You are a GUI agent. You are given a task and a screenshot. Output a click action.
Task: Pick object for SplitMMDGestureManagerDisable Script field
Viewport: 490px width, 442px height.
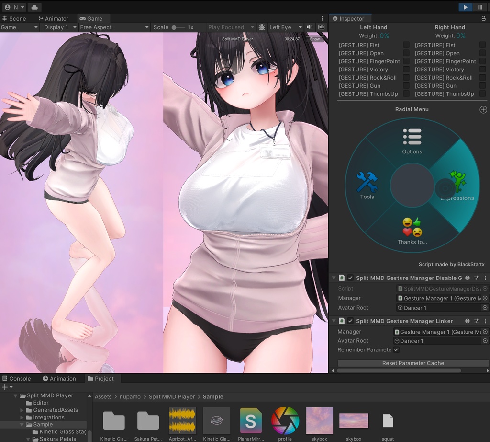point(485,288)
